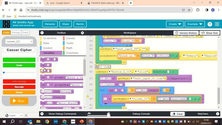Screen dimensions: 222x125
Task: Open the button_h_CC dropdown on line 56
Action: point(110,72)
